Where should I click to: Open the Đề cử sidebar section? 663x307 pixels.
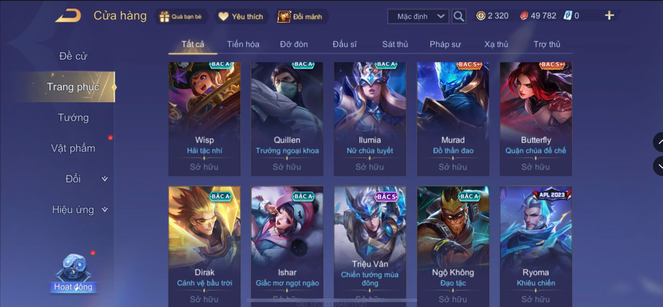[73, 56]
